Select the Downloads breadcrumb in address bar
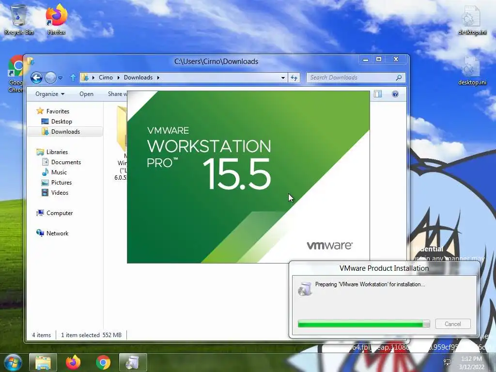Viewport: 496px width, 372px height. tap(138, 77)
